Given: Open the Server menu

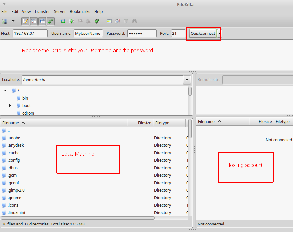Looking at the screenshot, I should point(60,12).
